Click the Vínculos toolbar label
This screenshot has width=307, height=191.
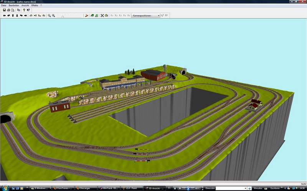[x=258, y=188]
